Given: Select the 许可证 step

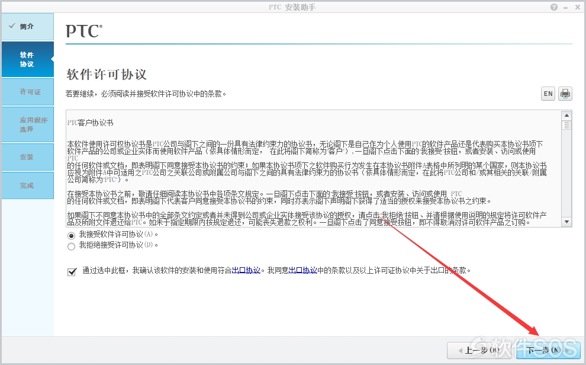Looking at the screenshot, I should 28,92.
